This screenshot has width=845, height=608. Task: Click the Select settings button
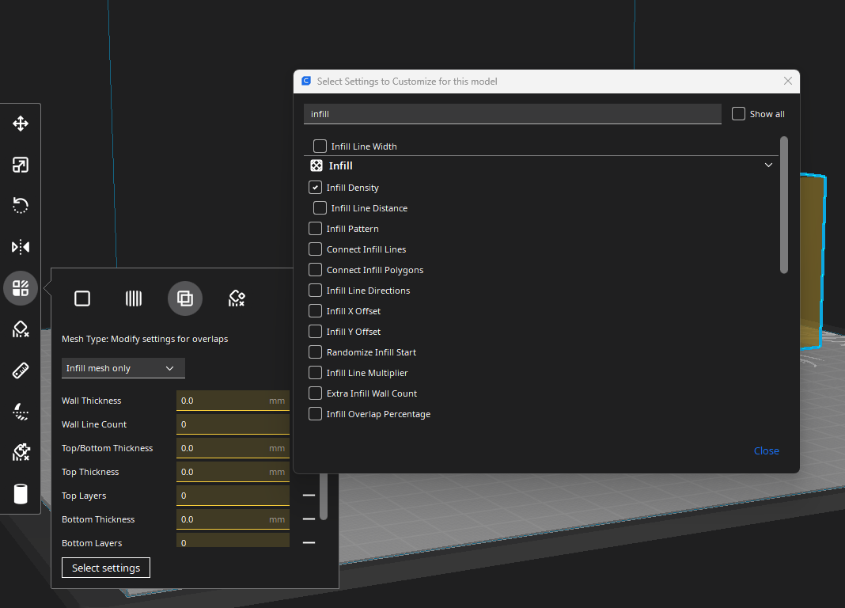pos(106,568)
